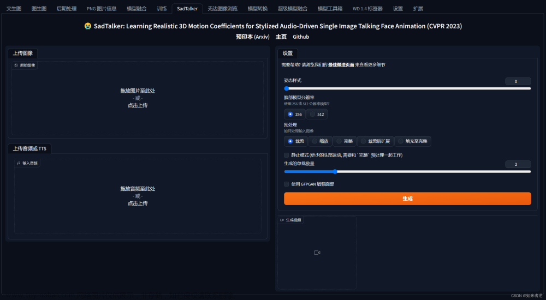Enable 使用 GFPGAN 增强面部 checkbox

286,184
